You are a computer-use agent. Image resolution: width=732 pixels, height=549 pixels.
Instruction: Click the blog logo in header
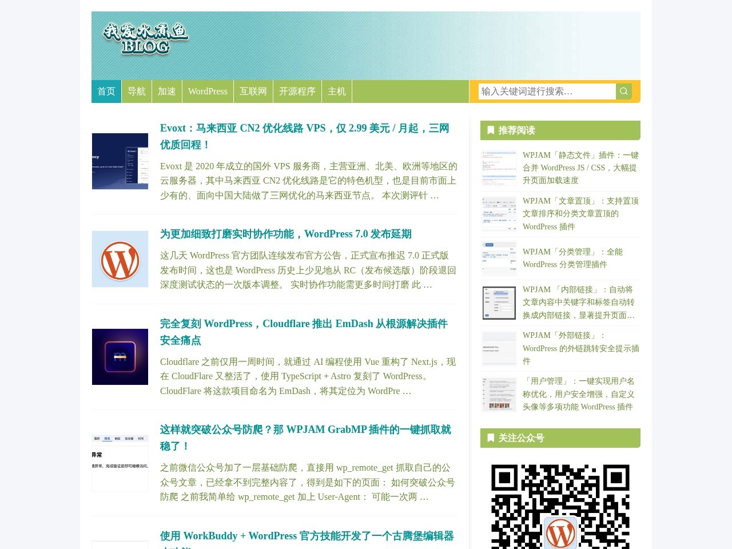point(146,39)
